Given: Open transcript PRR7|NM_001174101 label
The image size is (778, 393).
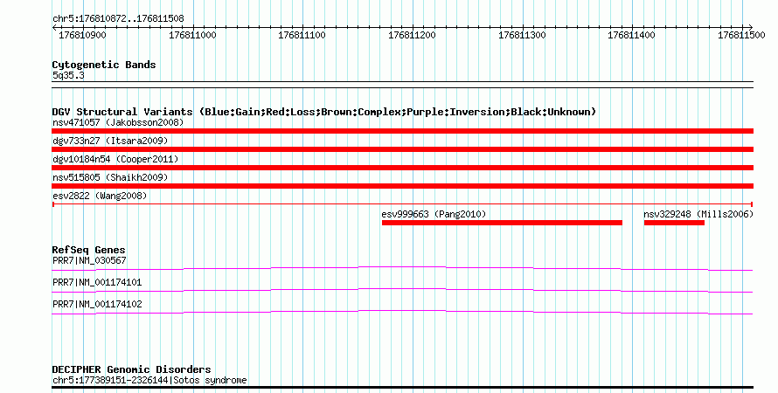Looking at the screenshot, I should click(x=97, y=282).
